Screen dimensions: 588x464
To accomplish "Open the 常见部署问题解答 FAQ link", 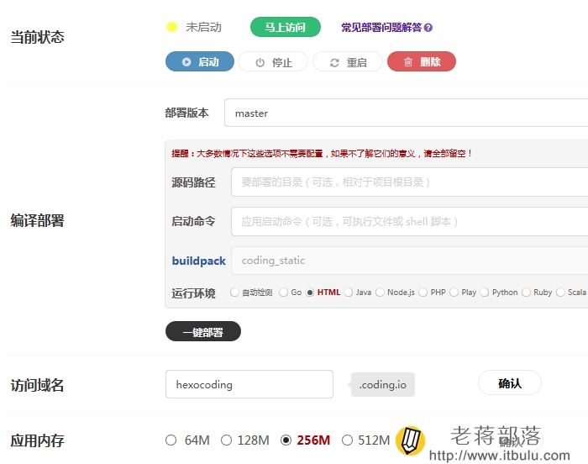I will point(381,28).
